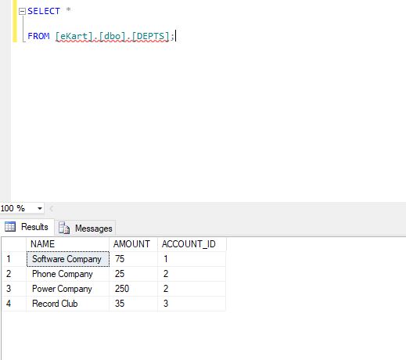Select the 'Phone Company' cell
Screen dimensions: 406x360
[x=67, y=274]
